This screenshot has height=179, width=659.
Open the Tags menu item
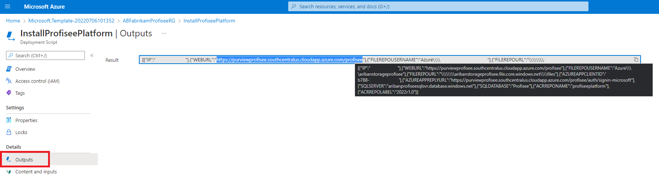click(x=20, y=93)
